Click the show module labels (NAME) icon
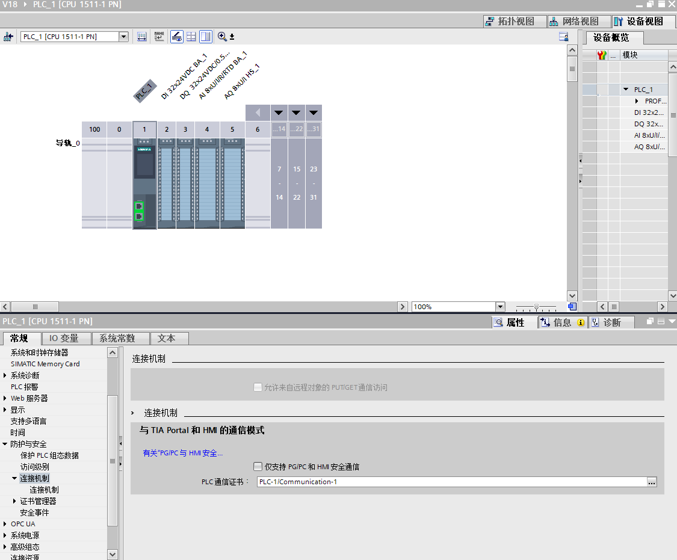Viewport: 677px width, 560px height. pos(159,37)
